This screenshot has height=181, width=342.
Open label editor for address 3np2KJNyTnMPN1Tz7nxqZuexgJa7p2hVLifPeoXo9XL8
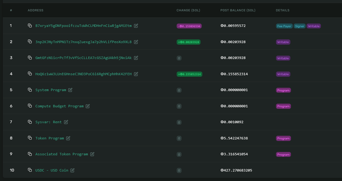(x=136, y=42)
